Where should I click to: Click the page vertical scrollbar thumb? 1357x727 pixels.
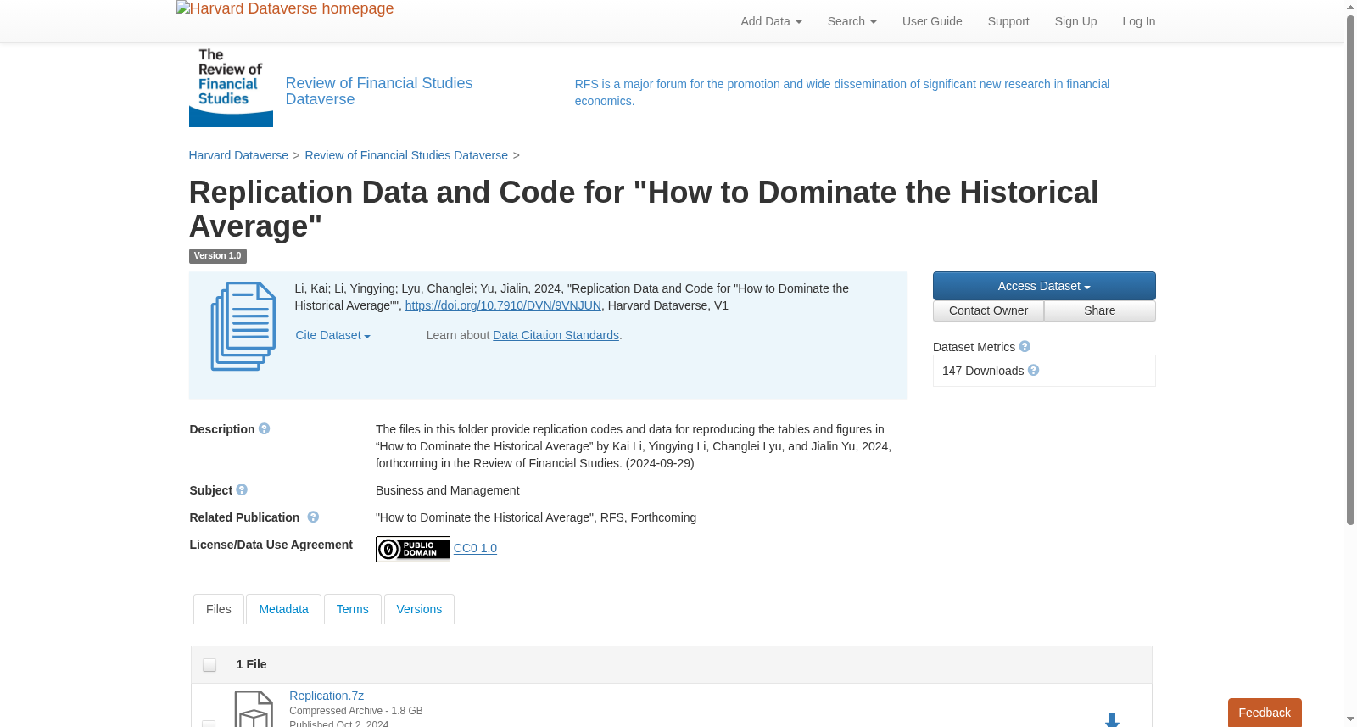(1350, 270)
